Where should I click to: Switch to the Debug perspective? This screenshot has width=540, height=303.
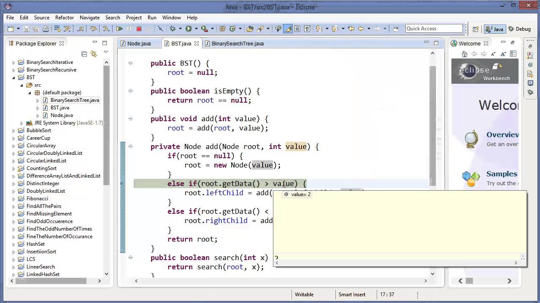[x=519, y=29]
